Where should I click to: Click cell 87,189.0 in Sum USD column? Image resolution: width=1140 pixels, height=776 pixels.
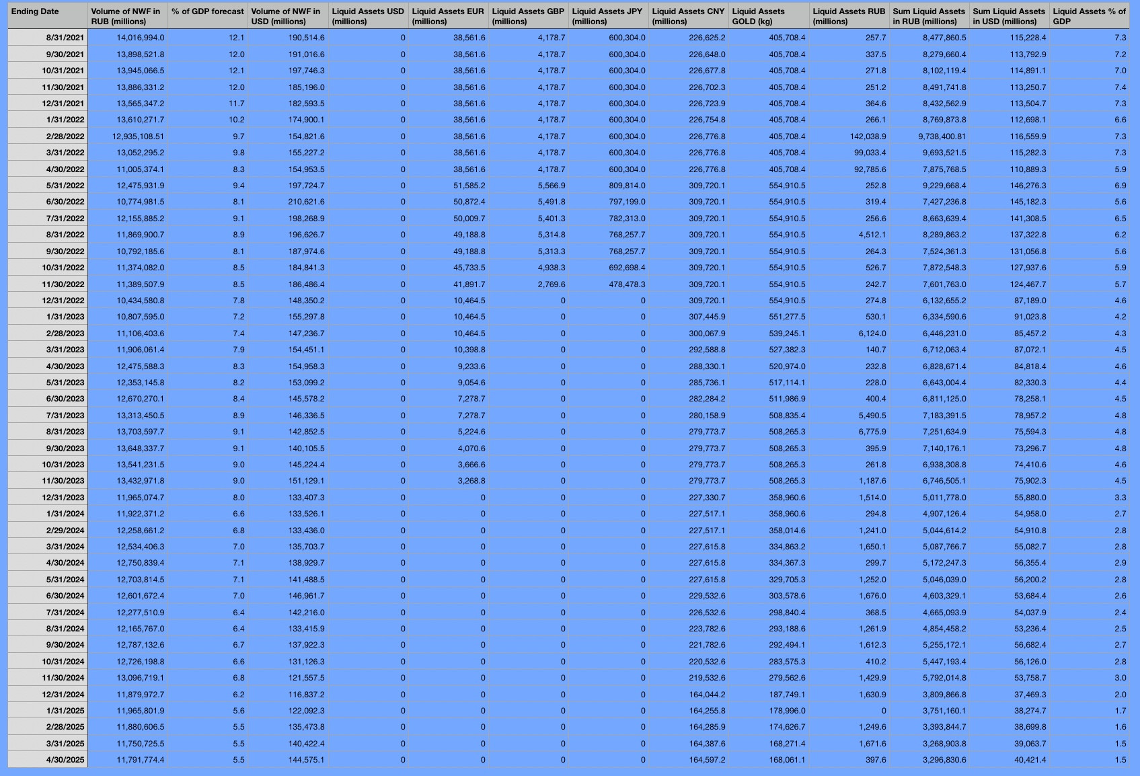pyautogui.click(x=1010, y=301)
